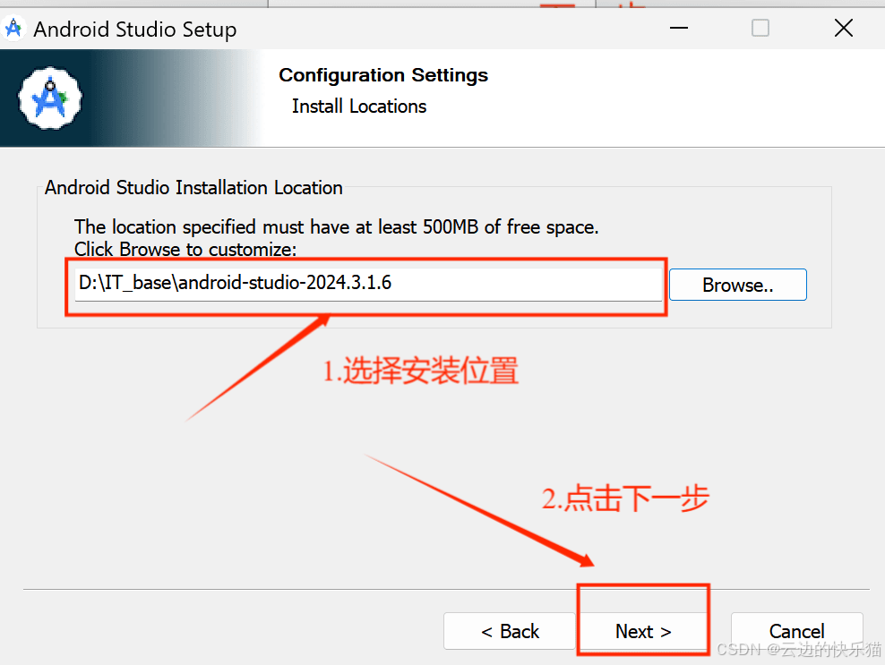
Task: Click the "500MB of free space" notice text
Action: coord(511,226)
